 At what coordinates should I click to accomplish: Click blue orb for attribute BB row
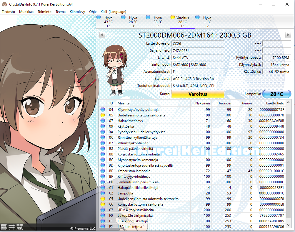coord(103,154)
